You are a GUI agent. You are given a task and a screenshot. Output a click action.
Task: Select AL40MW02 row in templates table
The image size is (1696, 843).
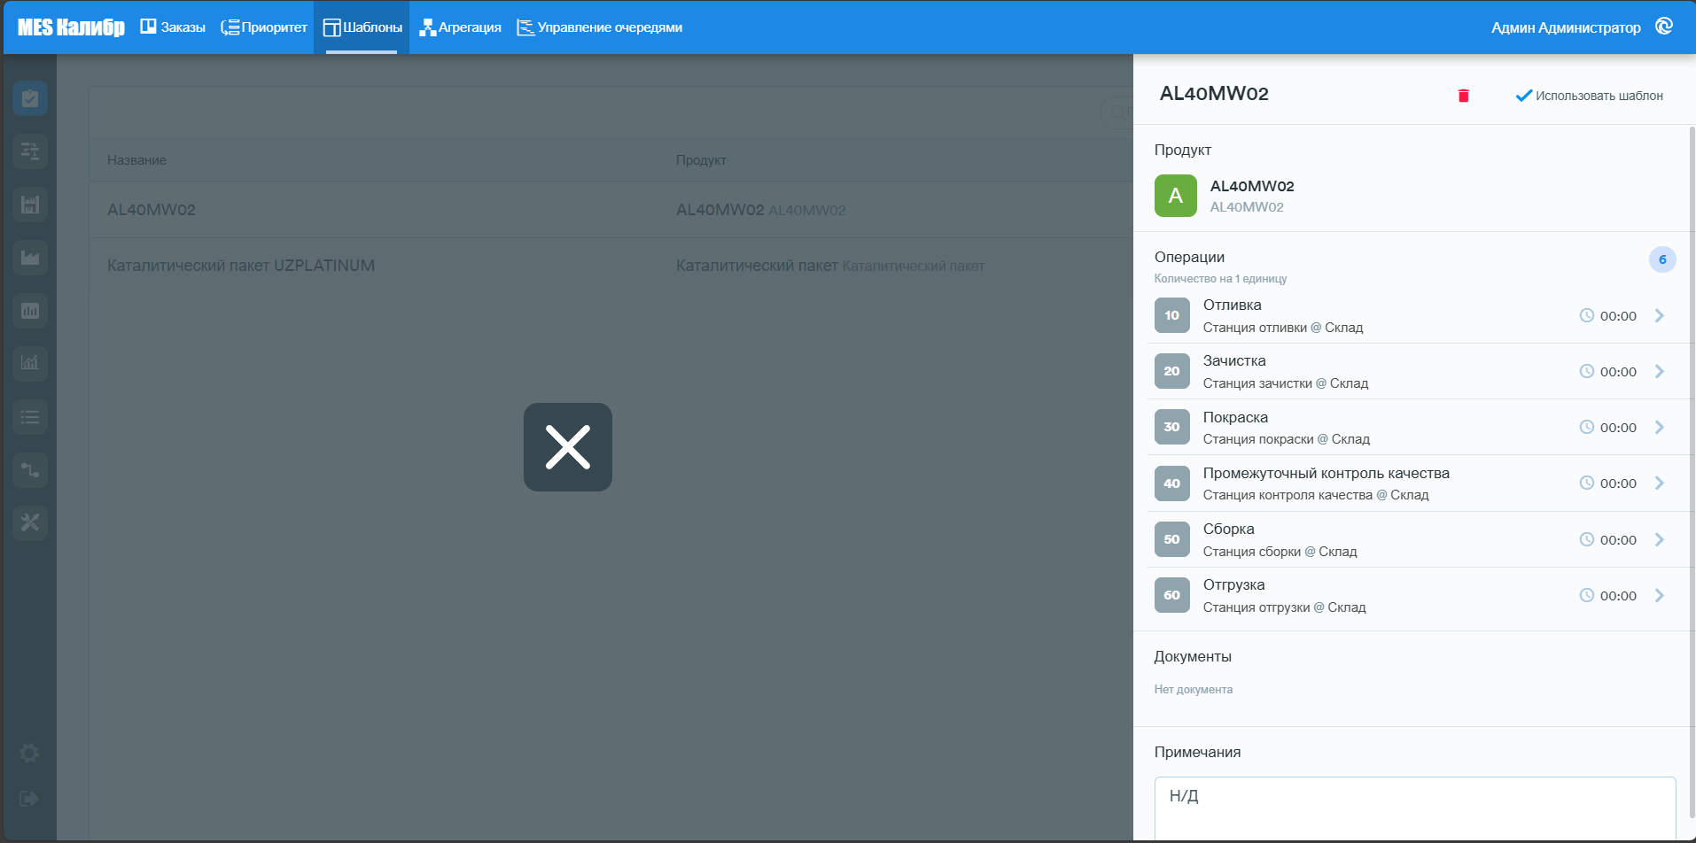(611, 210)
